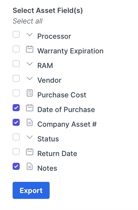Click the Status field label
138x210 pixels.
coord(48,139)
